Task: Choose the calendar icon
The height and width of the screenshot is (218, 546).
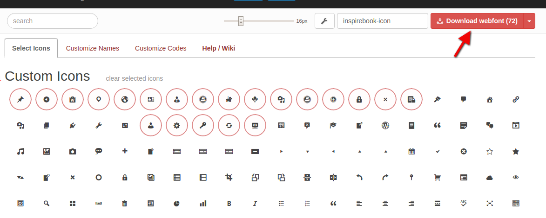Action: tap(411, 151)
